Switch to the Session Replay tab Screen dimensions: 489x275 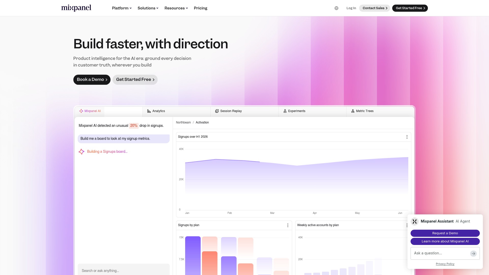coord(244,111)
